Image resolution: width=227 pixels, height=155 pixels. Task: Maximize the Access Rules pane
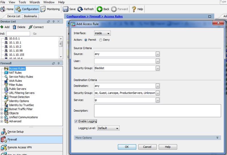(x=210, y=17)
